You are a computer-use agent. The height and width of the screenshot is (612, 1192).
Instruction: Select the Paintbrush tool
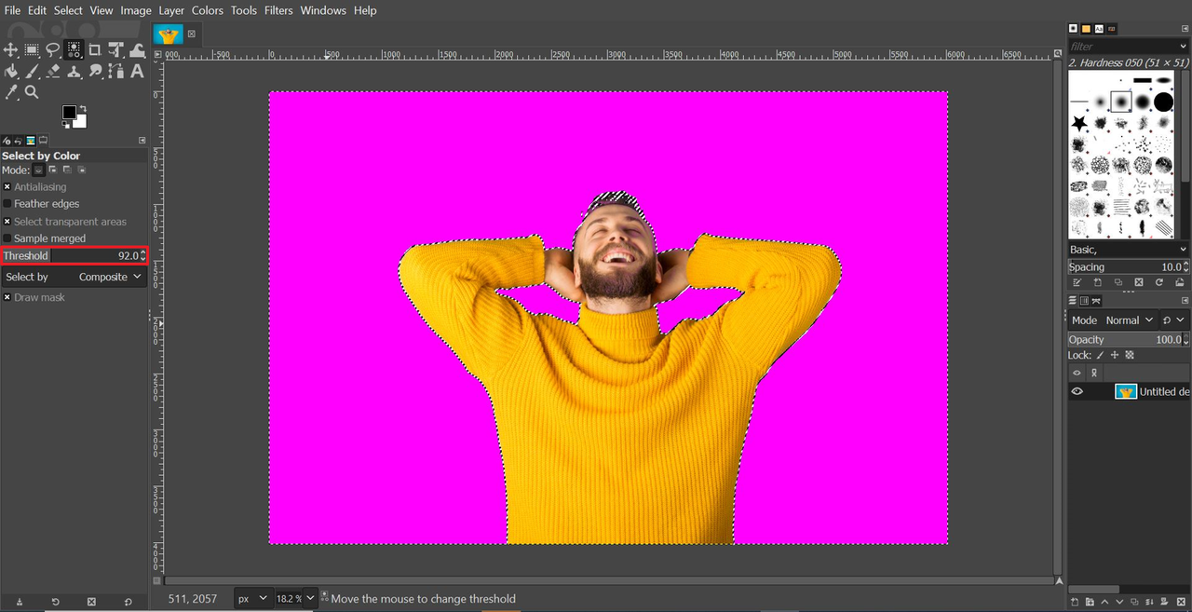(x=33, y=71)
